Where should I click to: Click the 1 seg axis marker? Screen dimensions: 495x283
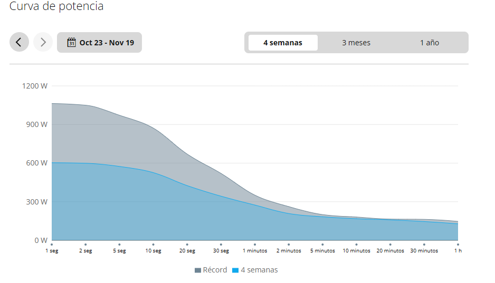pyautogui.click(x=52, y=245)
